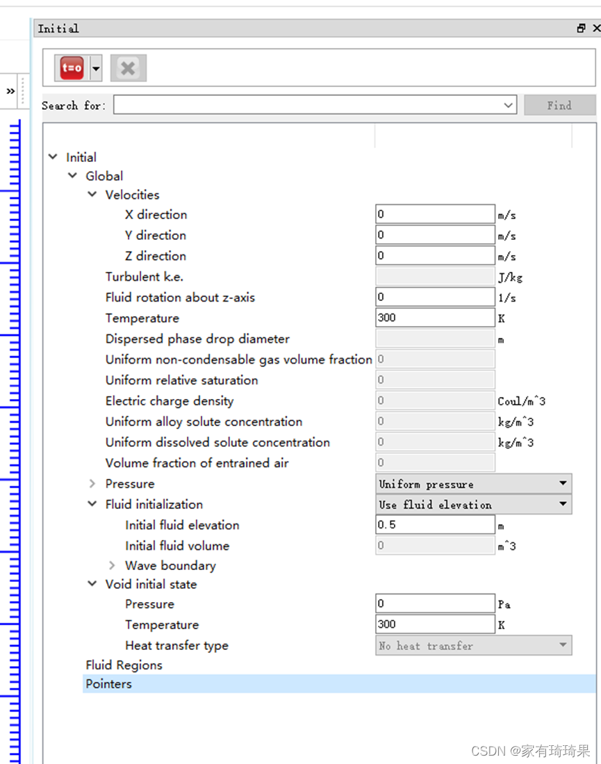The image size is (601, 764).
Task: Expand sidebar with double chevron
Action: click(x=10, y=91)
